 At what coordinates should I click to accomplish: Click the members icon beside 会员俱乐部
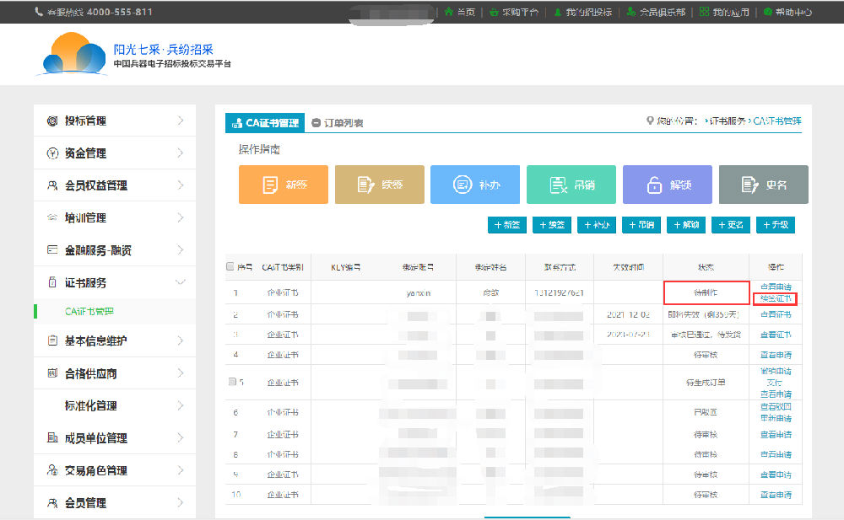631,12
